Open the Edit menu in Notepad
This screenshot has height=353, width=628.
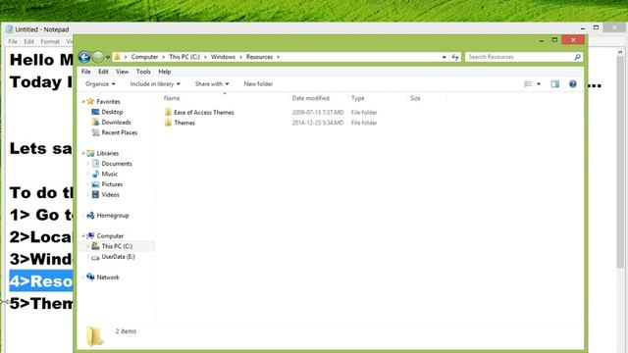[x=28, y=41]
